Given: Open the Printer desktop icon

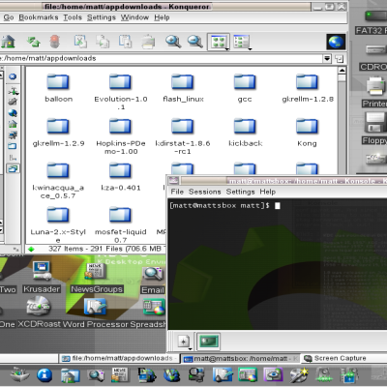Looking at the screenshot, I should [x=374, y=92].
